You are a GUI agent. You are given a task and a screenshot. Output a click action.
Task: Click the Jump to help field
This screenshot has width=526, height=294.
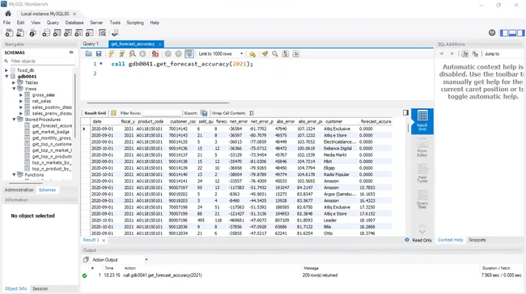[503, 53]
